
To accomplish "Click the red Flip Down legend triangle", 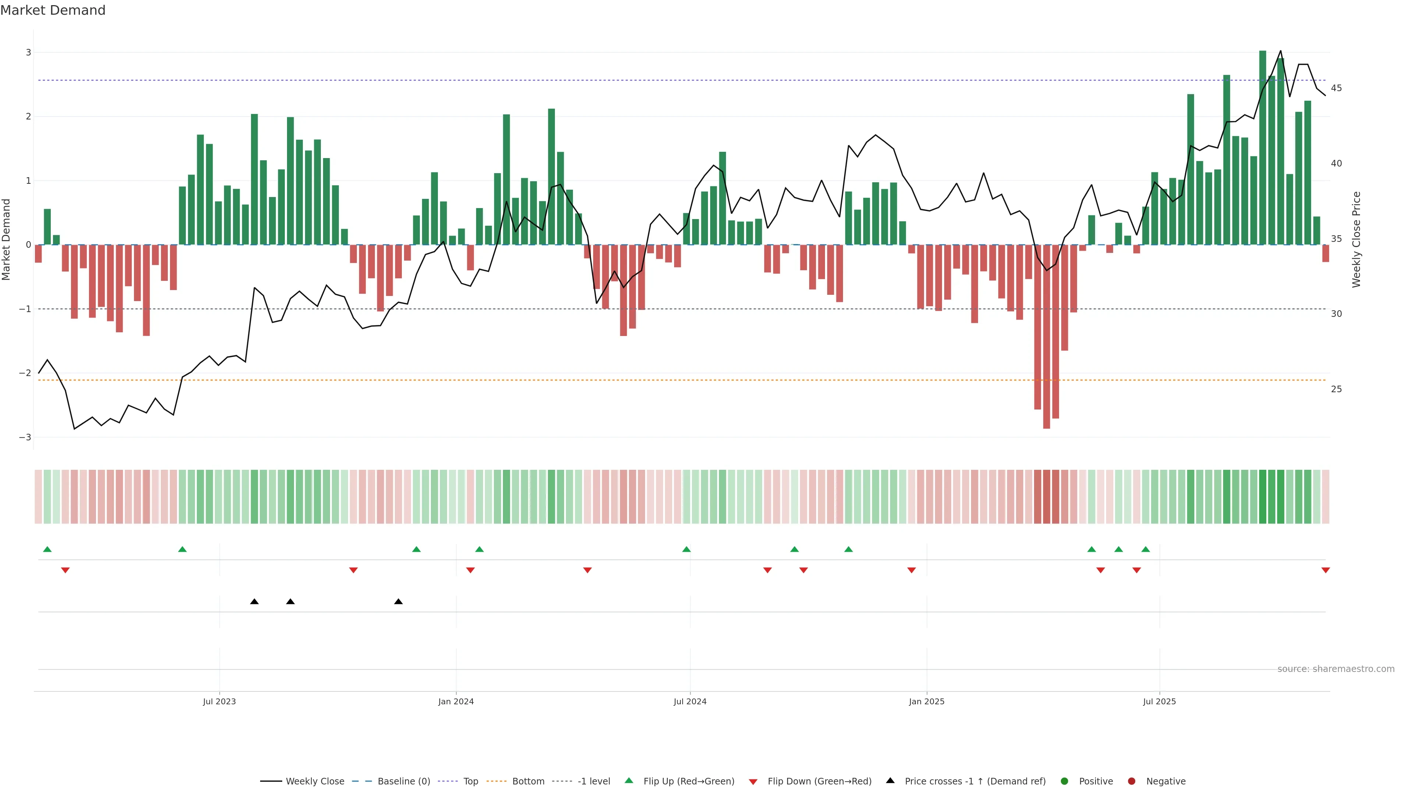I will click(753, 782).
